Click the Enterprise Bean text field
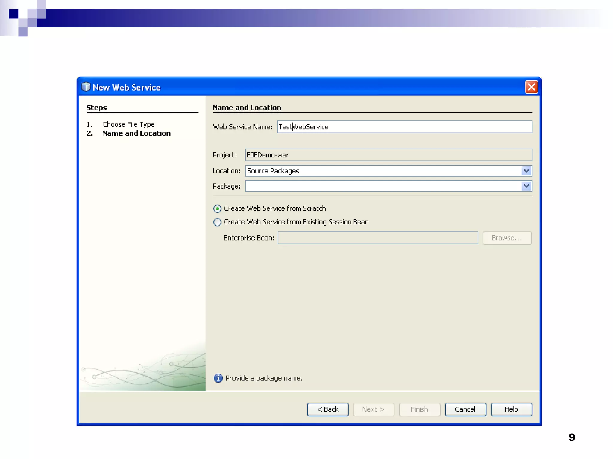 (x=377, y=238)
